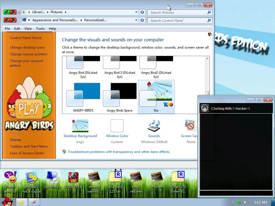Go to Control Panel Home
This screenshot has height=206, width=275.
(x=26, y=38)
